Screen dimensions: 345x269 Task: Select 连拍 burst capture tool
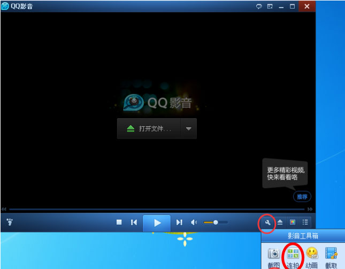click(x=293, y=256)
